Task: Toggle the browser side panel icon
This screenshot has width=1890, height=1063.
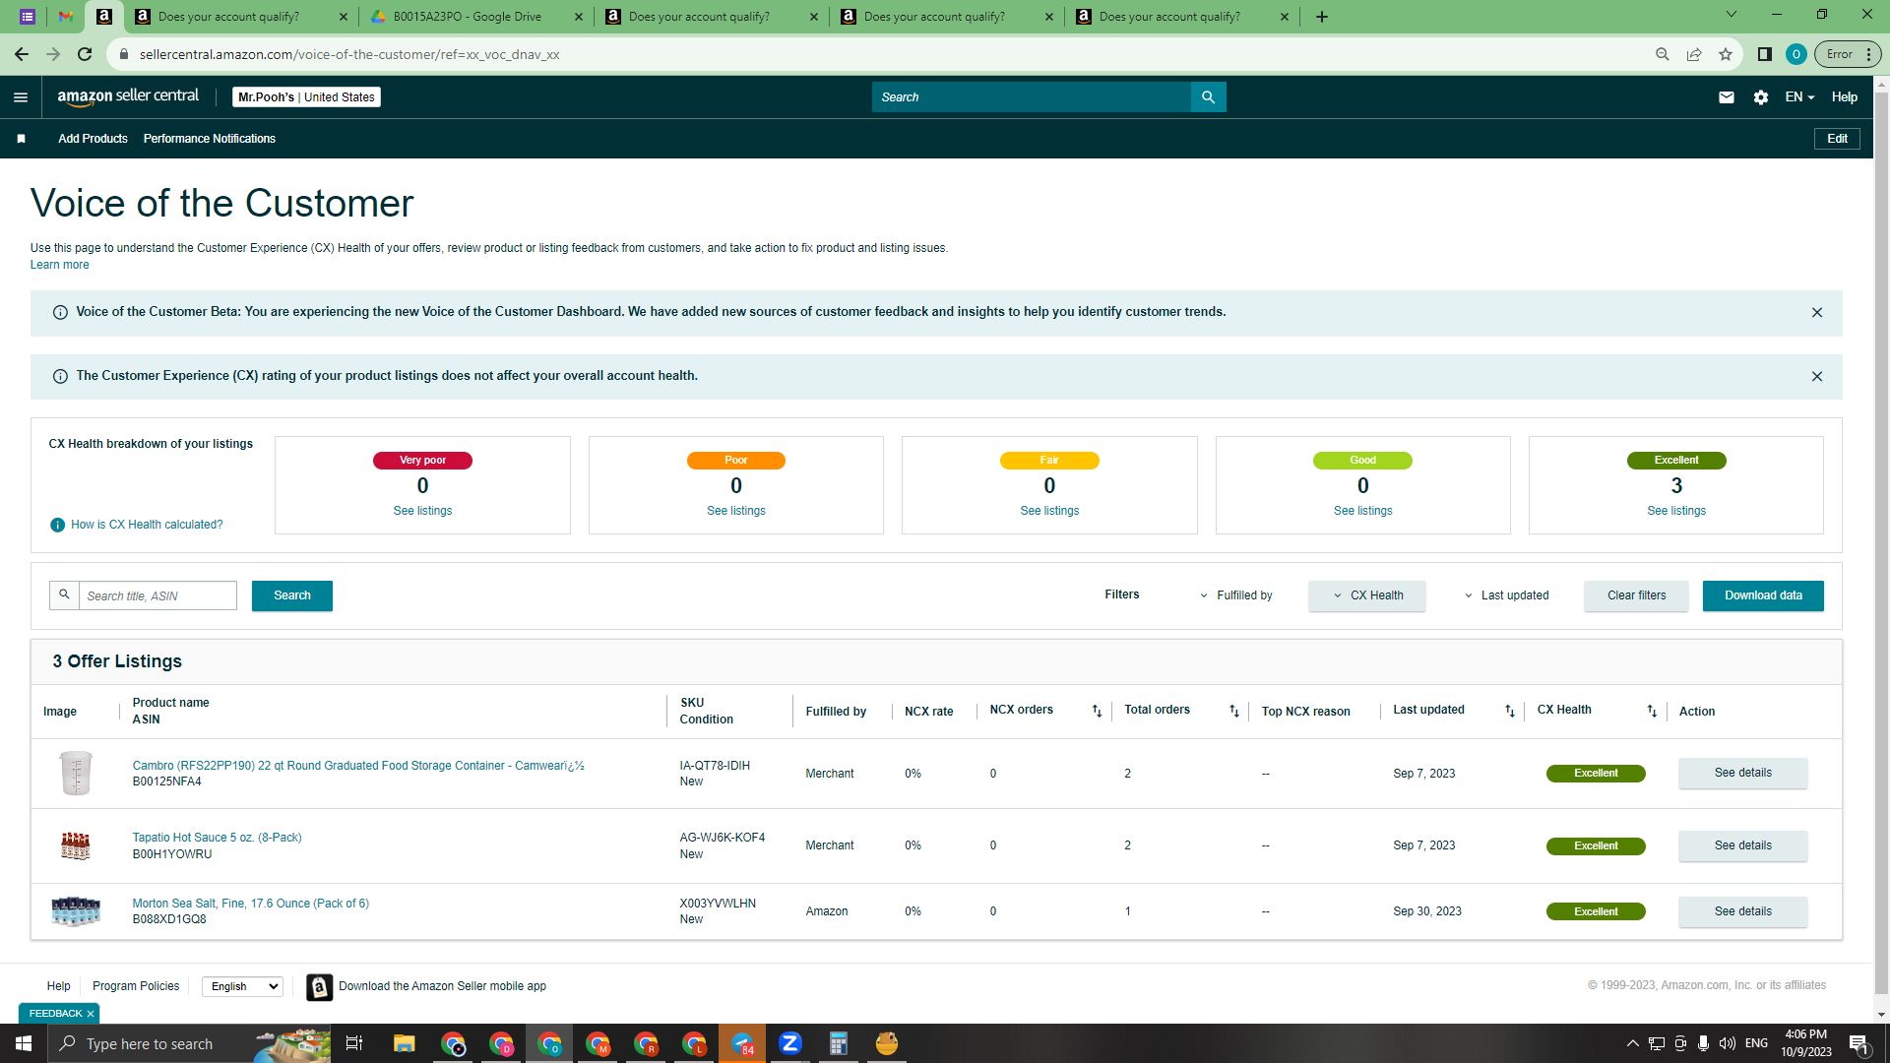Action: [x=1765, y=54]
